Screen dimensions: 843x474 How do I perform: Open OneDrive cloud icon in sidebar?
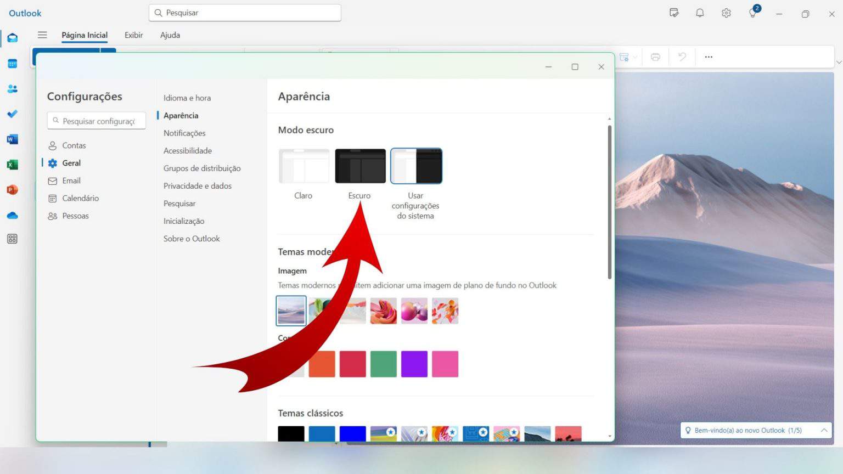click(x=12, y=216)
